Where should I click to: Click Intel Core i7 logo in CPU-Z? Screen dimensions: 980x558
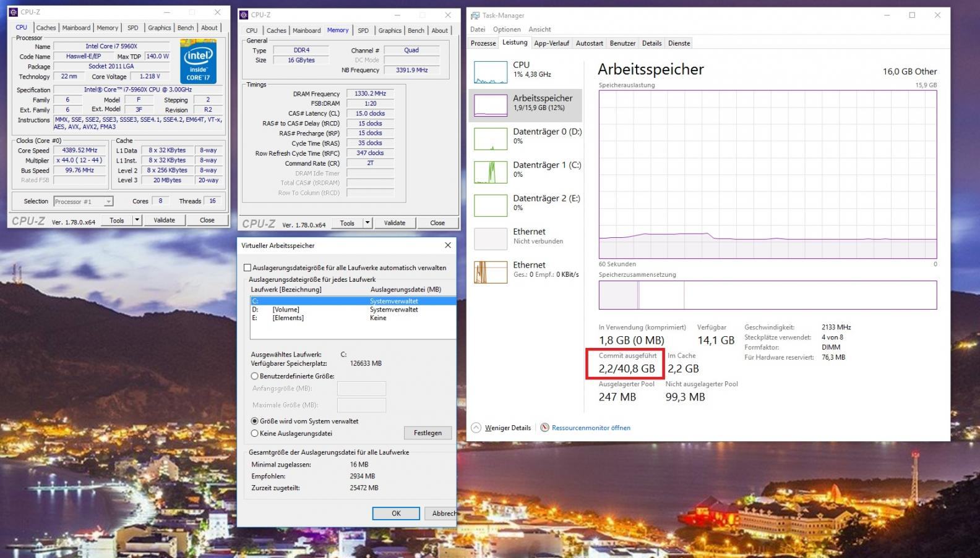click(x=198, y=61)
